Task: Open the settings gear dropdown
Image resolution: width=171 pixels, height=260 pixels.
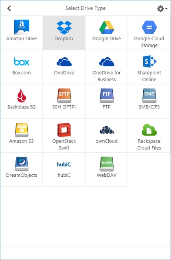Action: point(162,9)
